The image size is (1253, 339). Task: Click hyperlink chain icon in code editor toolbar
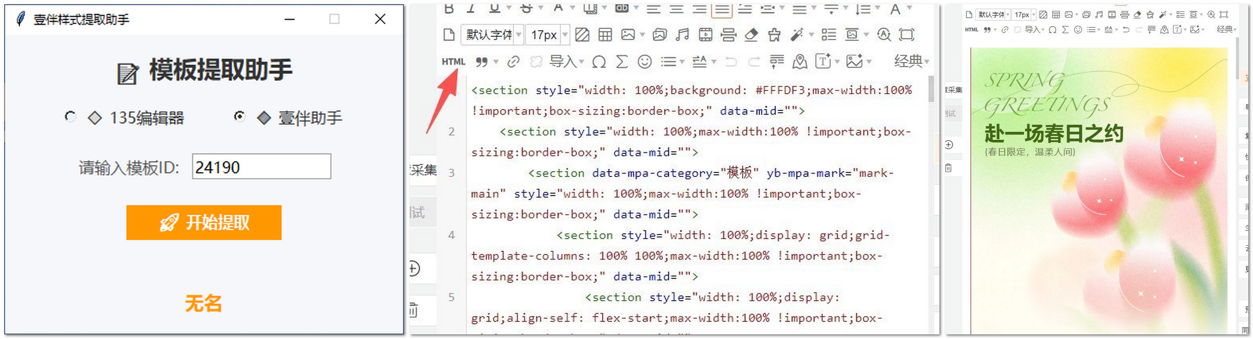point(513,62)
